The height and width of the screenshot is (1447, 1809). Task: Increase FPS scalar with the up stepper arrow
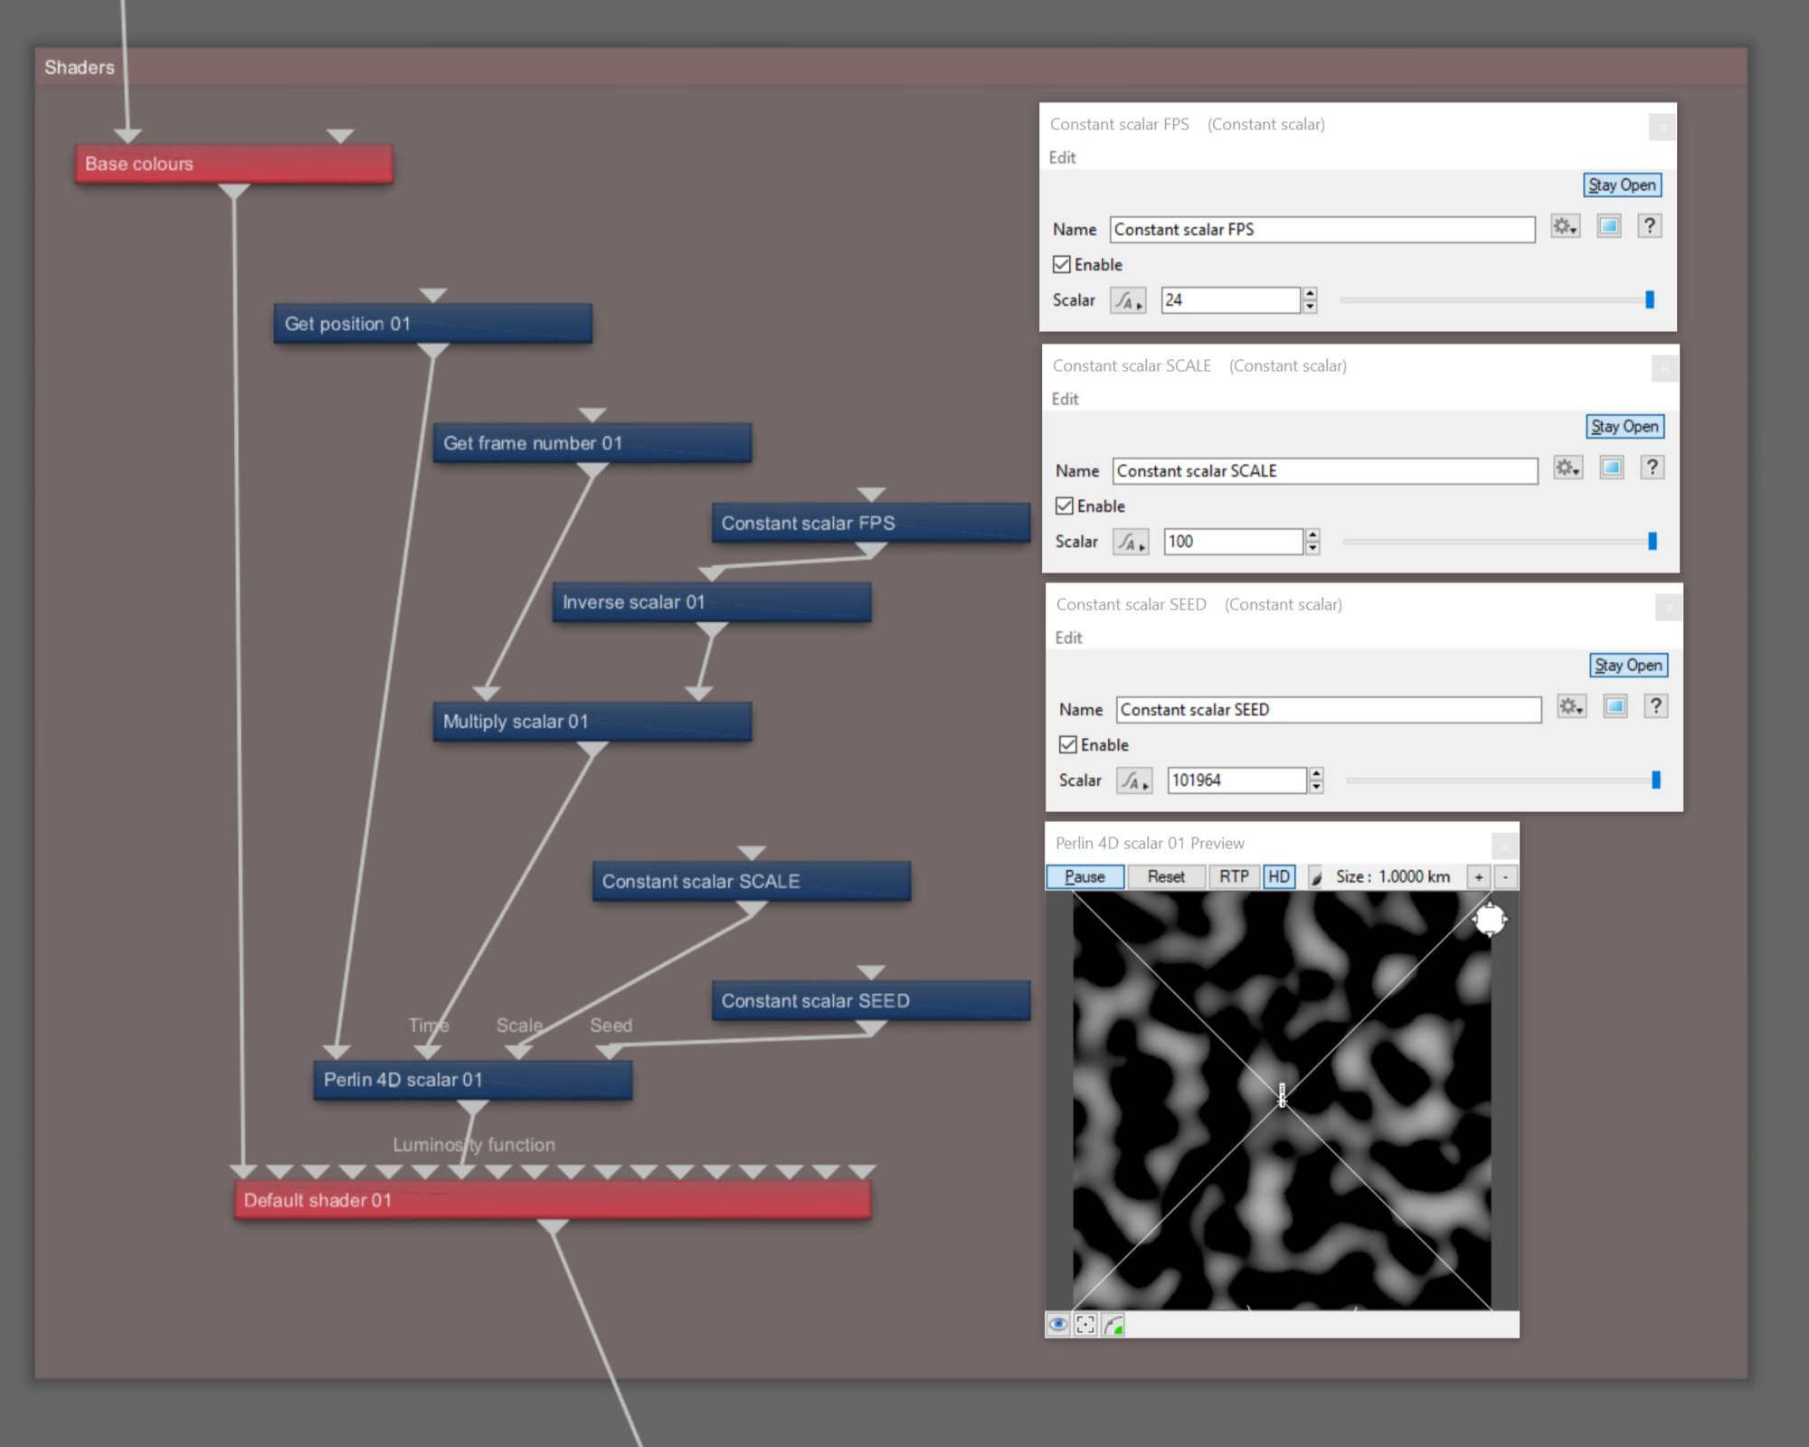pos(1310,294)
